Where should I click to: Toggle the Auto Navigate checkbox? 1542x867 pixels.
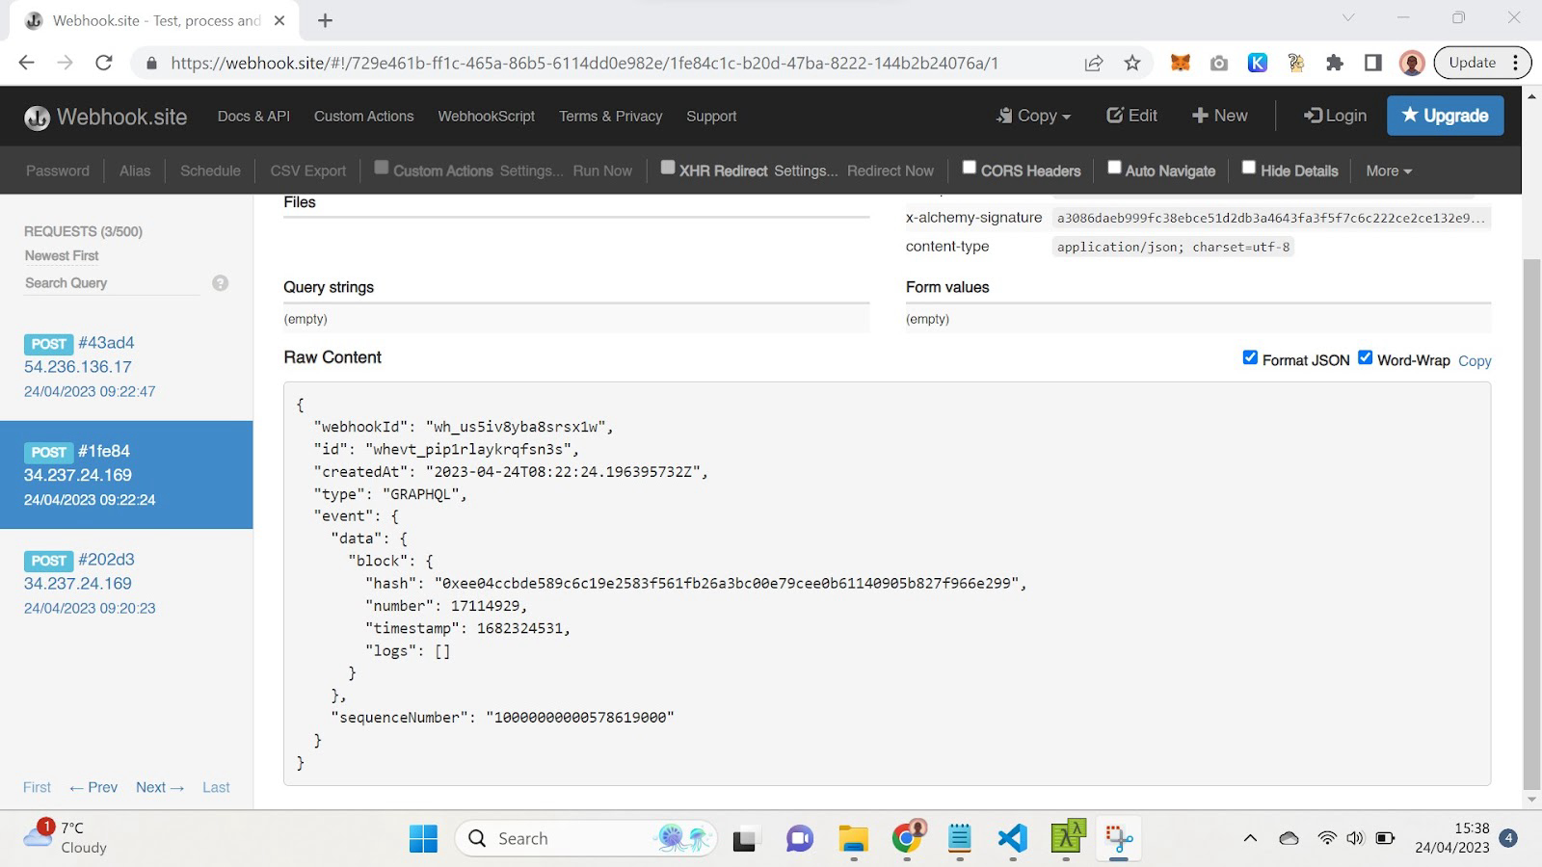click(1114, 168)
